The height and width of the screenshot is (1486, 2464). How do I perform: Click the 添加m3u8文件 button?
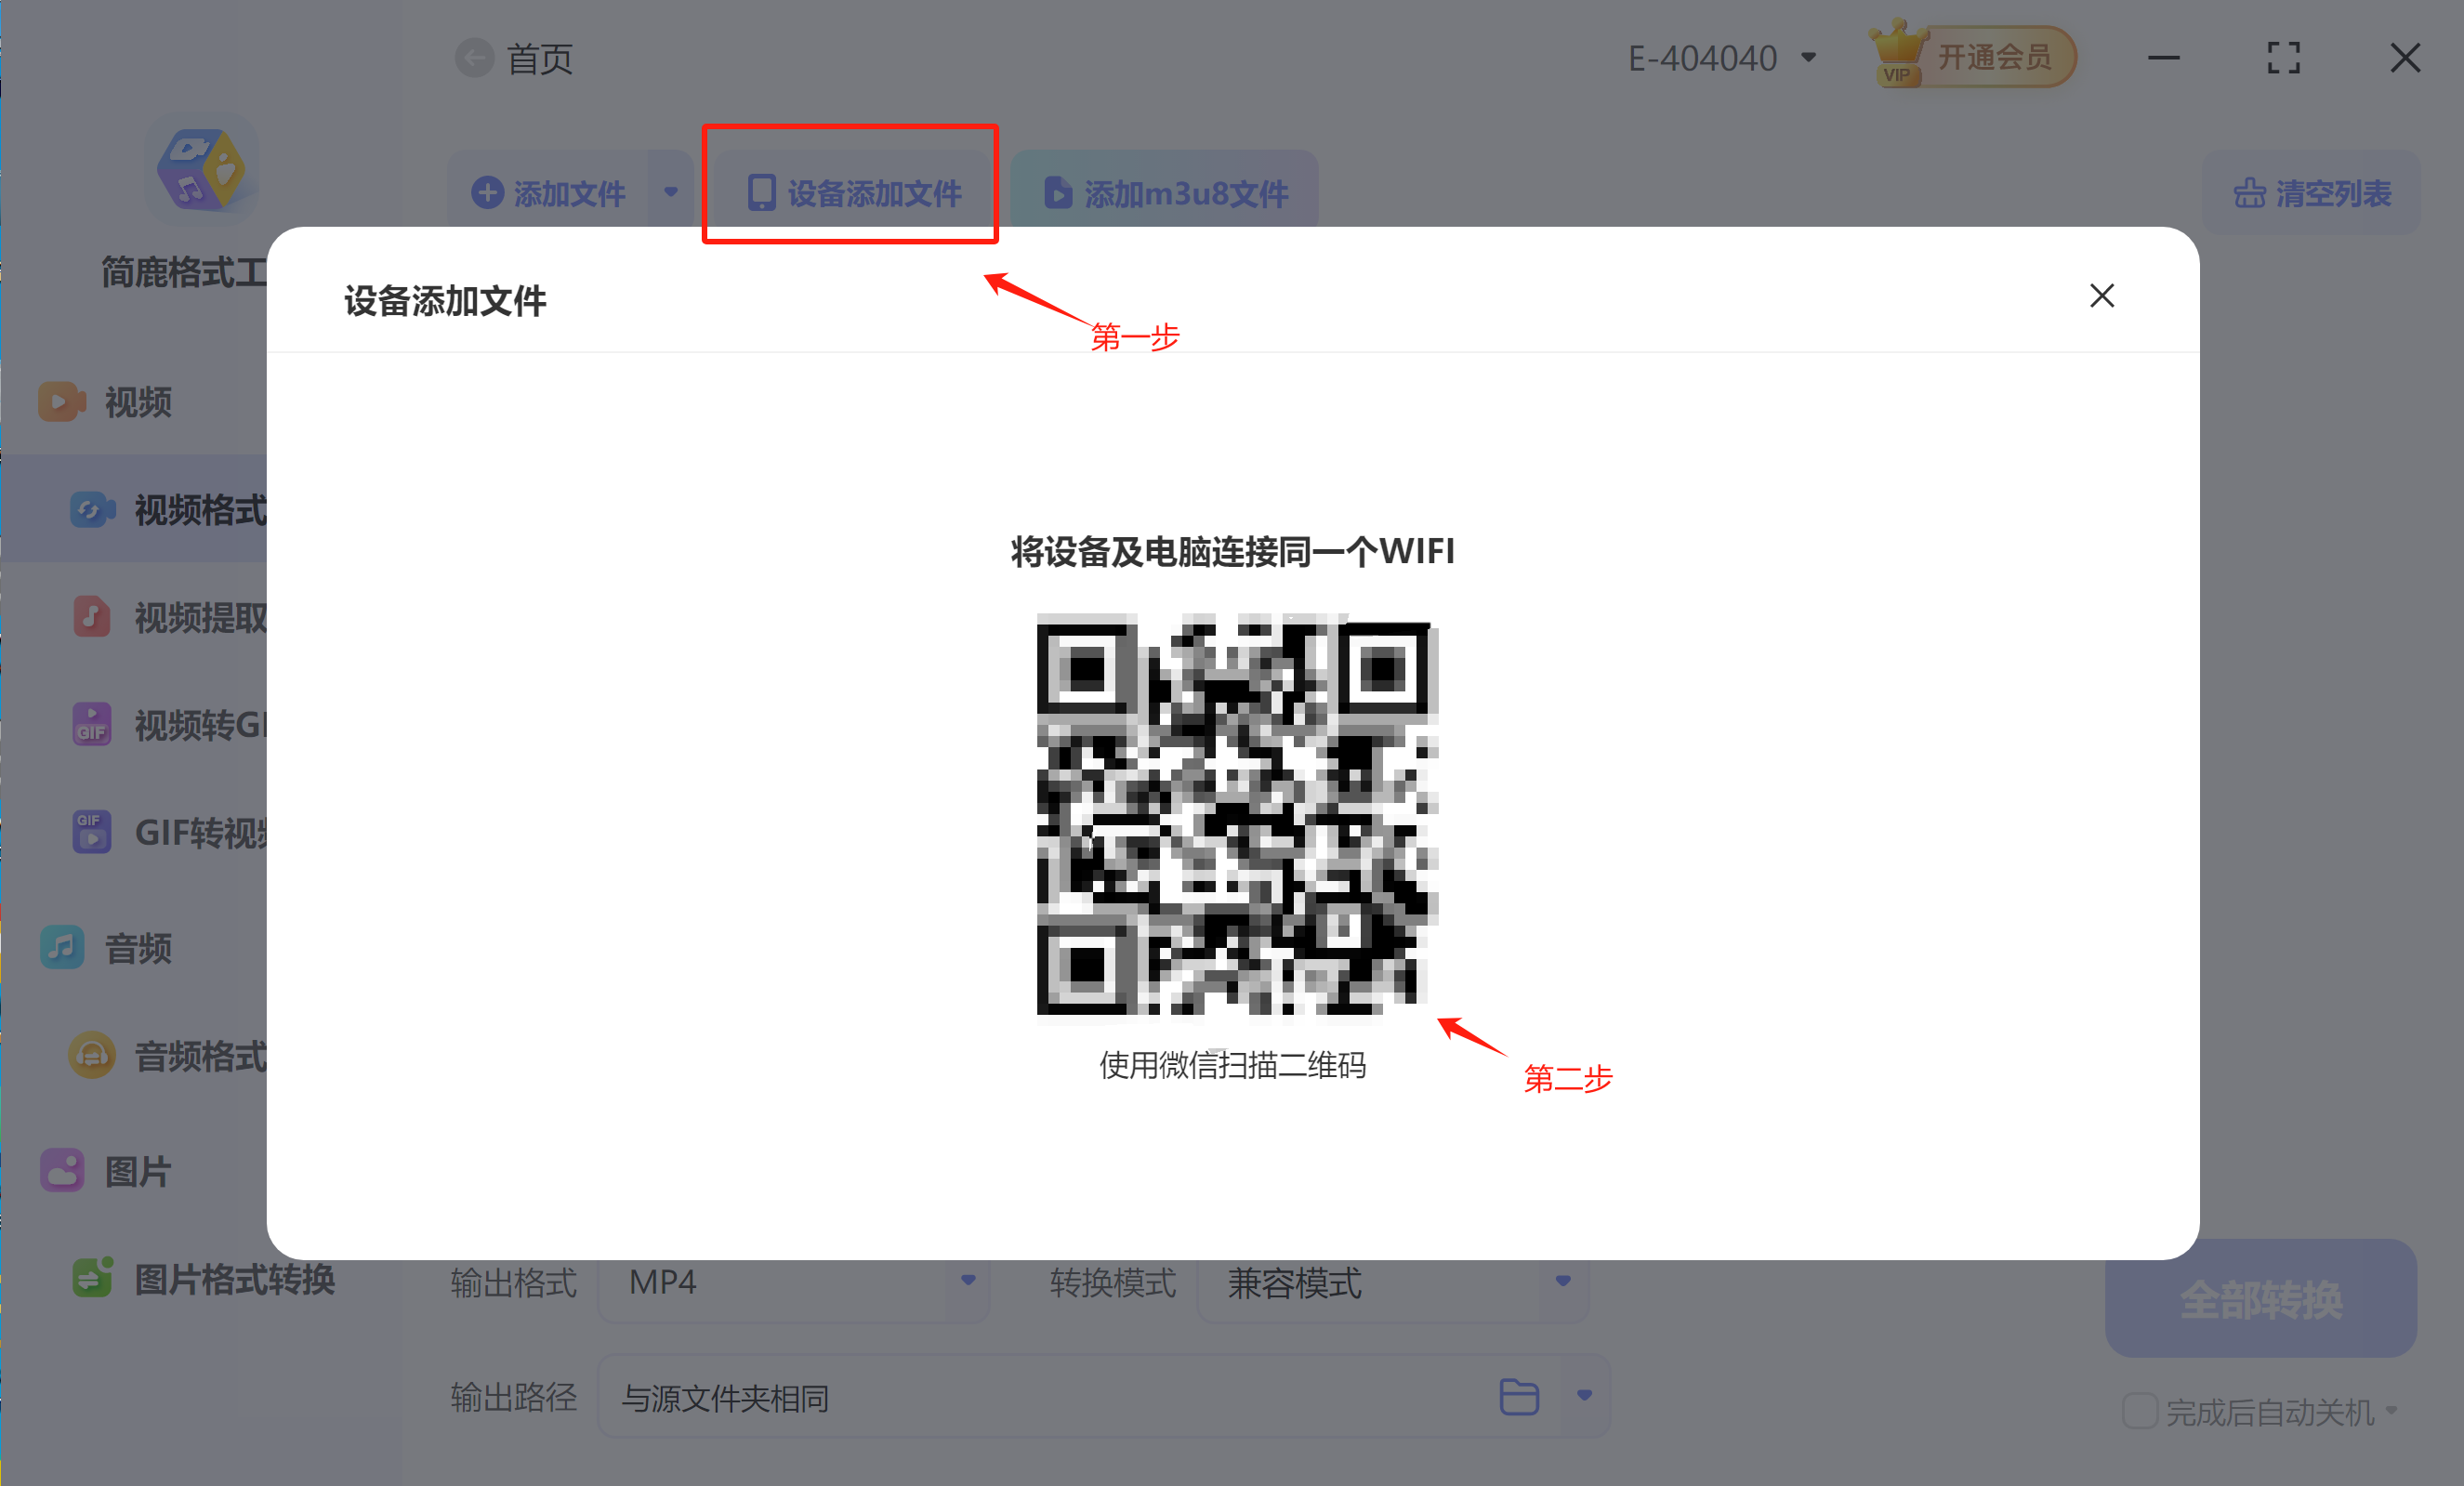point(1163,192)
